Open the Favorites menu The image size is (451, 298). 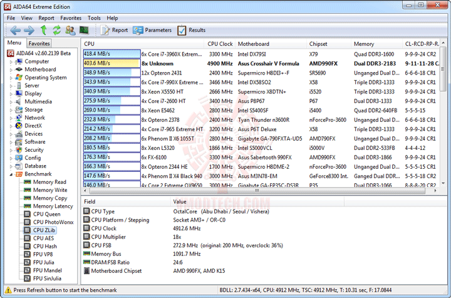[x=71, y=18]
